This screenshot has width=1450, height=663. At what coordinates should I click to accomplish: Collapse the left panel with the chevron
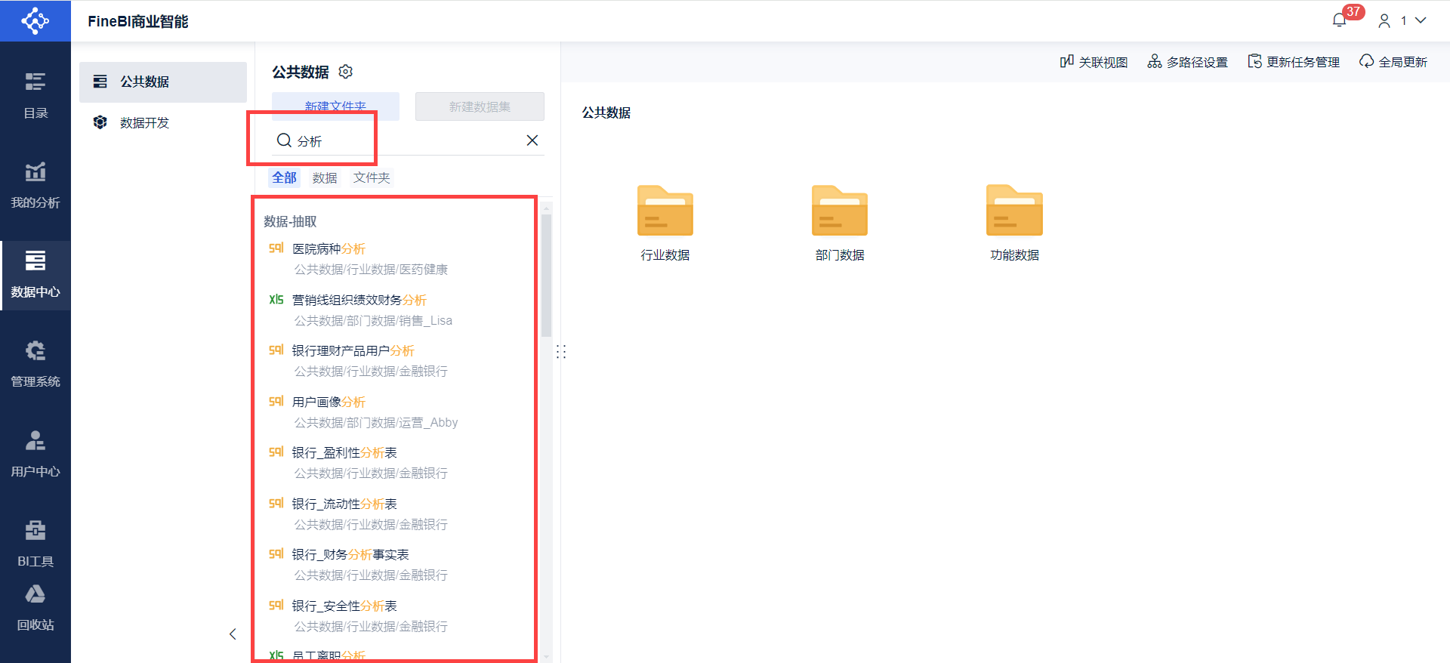pyautogui.click(x=233, y=634)
